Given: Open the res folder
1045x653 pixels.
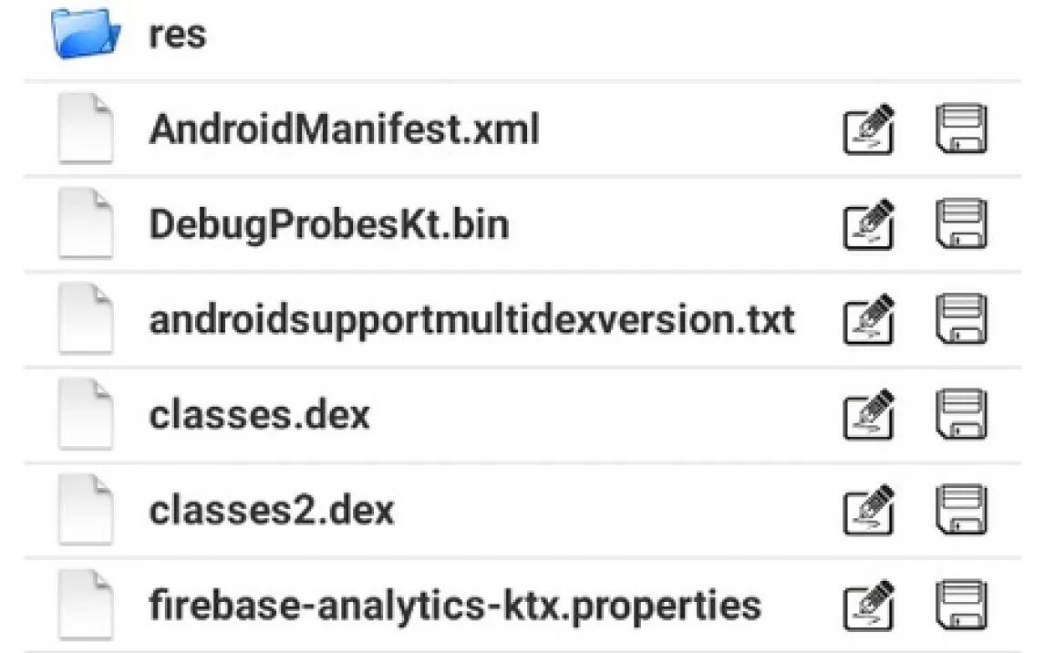Looking at the screenshot, I should pos(178,35).
